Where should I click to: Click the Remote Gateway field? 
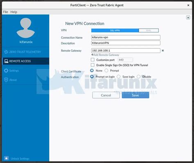click(126, 50)
